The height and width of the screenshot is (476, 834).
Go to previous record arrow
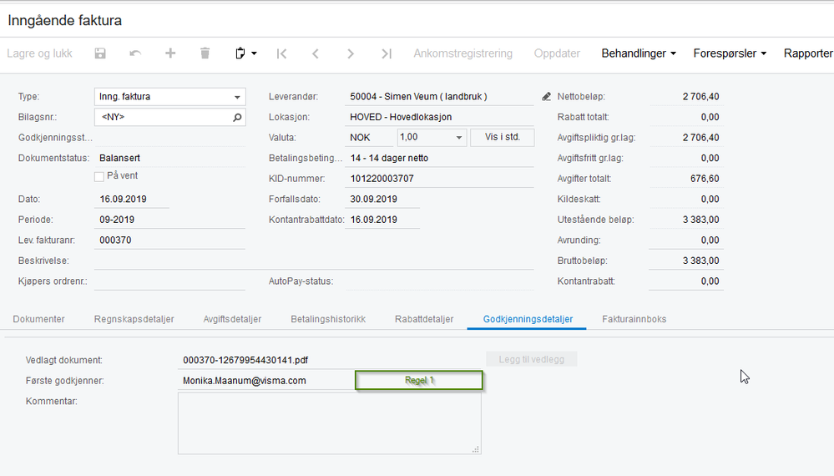point(316,53)
